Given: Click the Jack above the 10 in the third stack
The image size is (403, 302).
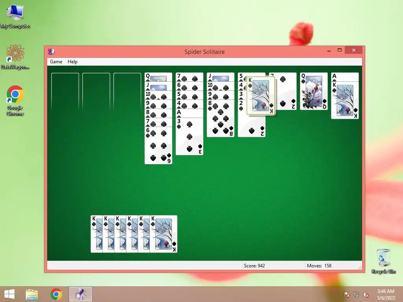Looking at the screenshot, I should click(x=220, y=77).
